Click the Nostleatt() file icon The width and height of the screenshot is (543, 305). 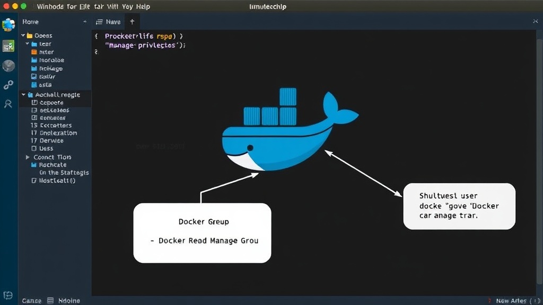click(34, 181)
